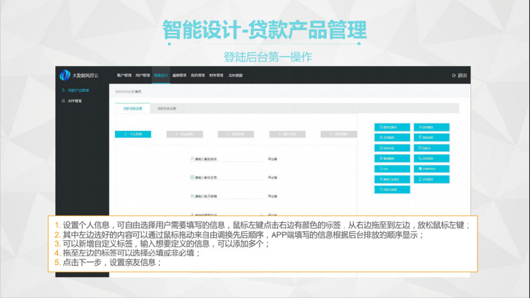This screenshot has width=530, height=298.
Task: Toggle 必填 checkbox for 请输入真实姓名
Action: point(269,158)
